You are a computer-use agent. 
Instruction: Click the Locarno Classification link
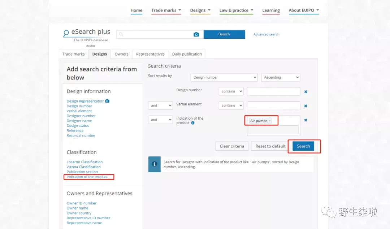coord(84,162)
